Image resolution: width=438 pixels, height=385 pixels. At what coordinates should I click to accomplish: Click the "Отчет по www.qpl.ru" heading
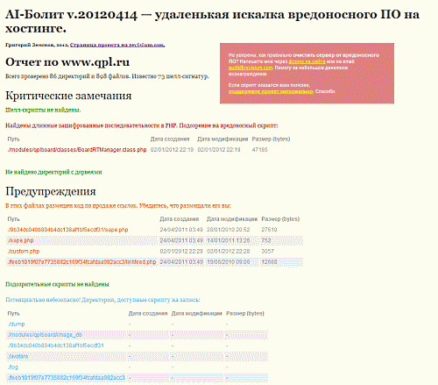(x=67, y=62)
